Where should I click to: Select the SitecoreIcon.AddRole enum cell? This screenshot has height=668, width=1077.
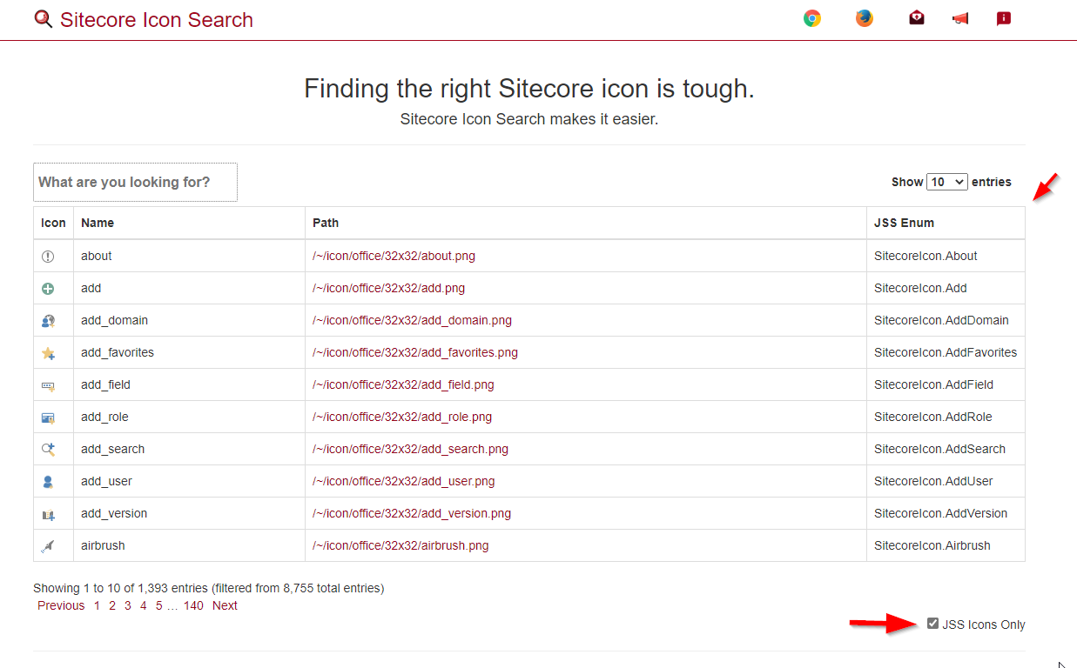pyautogui.click(x=946, y=417)
